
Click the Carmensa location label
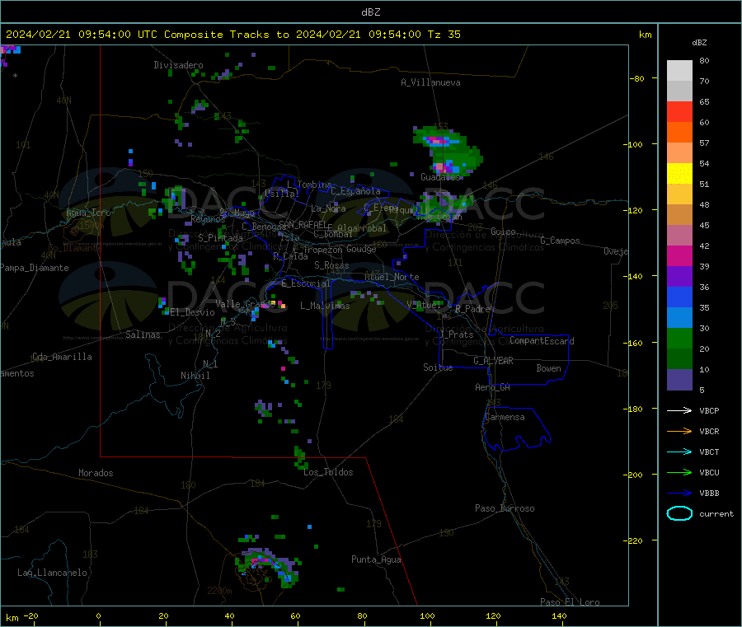pyautogui.click(x=505, y=417)
